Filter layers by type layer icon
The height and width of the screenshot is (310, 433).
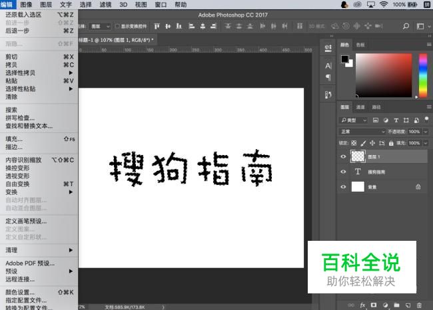click(396, 120)
